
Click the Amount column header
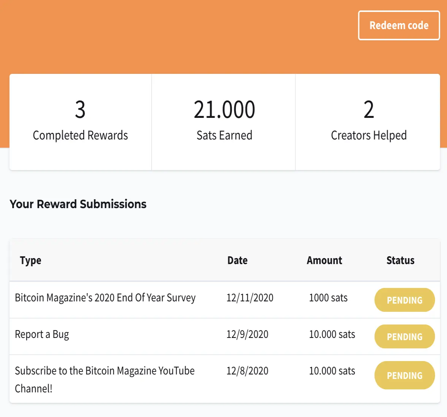(x=324, y=260)
